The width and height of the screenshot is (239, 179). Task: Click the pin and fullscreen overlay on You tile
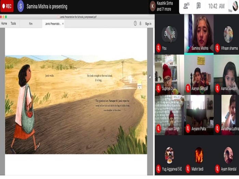(169, 34)
